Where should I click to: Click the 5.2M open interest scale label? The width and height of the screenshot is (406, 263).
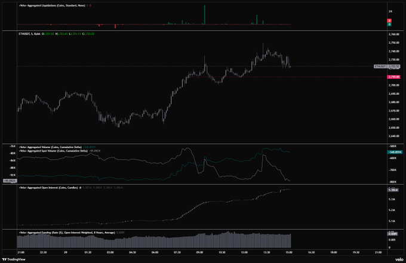pyautogui.click(x=392, y=211)
